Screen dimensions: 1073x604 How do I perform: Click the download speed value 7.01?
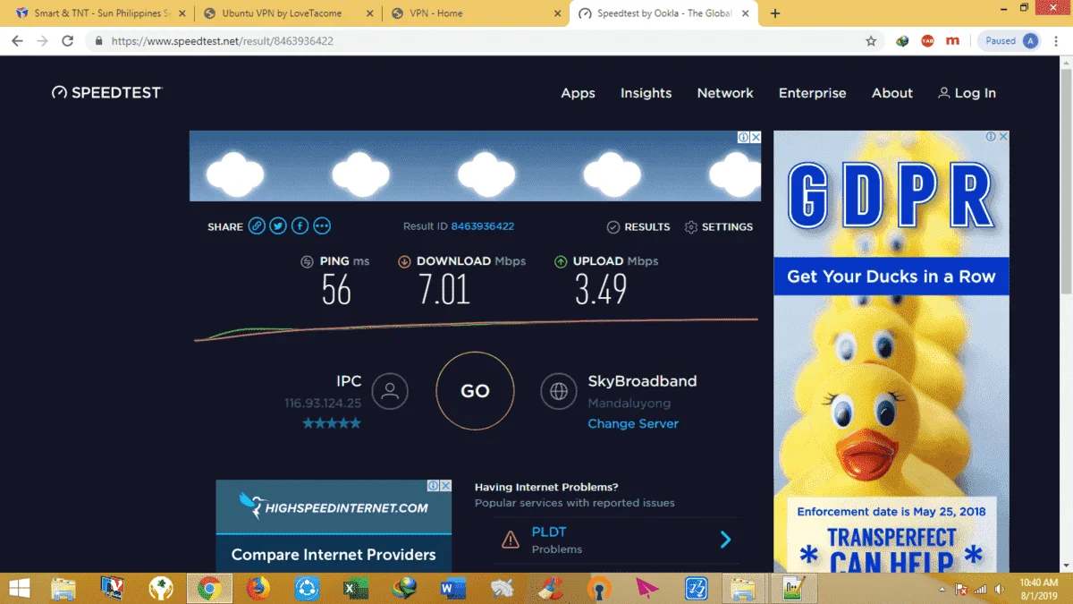(444, 290)
